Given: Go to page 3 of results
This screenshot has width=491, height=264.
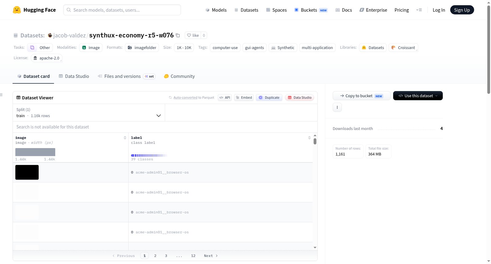Looking at the screenshot, I should click(166, 256).
